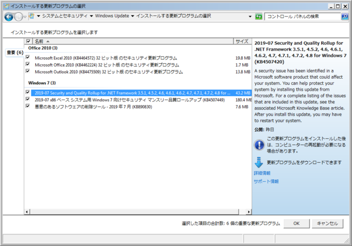Click the 180.4 MB size value
The width and height of the screenshot is (352, 246).
click(243, 100)
